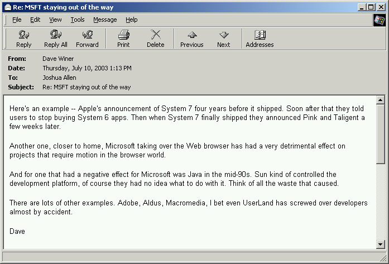Click the envelope icon in title bar

point(6,7)
